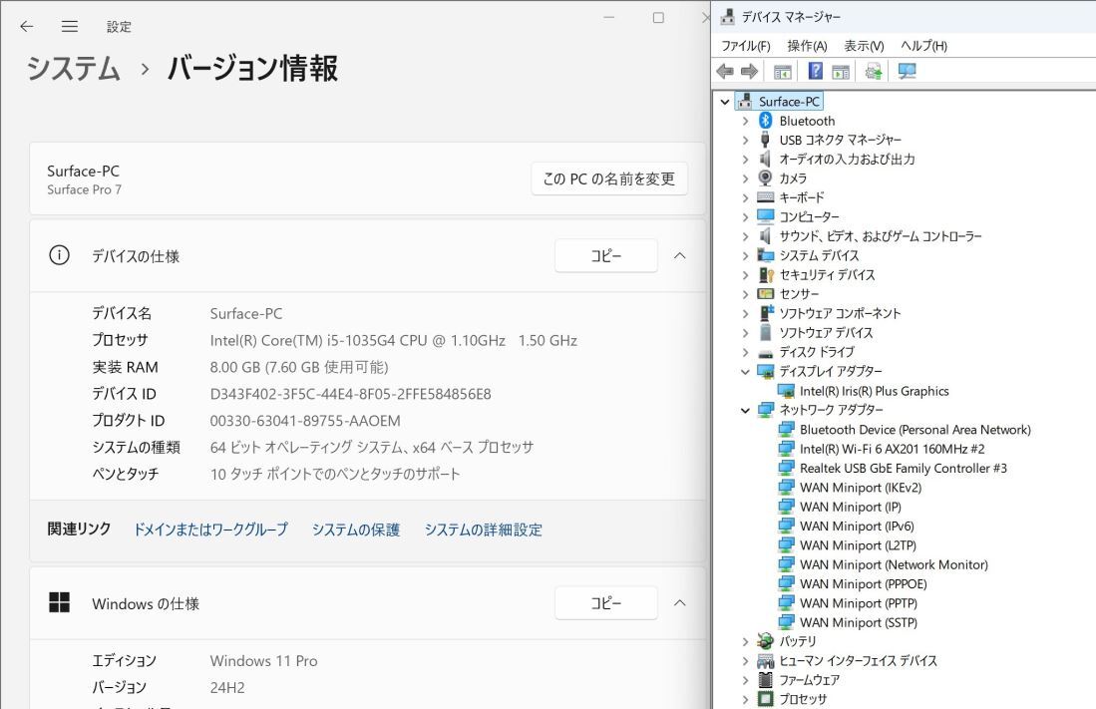This screenshot has width=1096, height=709.
Task: Select Intel(R) Iris(R) Plus Graphics device
Action: point(875,391)
